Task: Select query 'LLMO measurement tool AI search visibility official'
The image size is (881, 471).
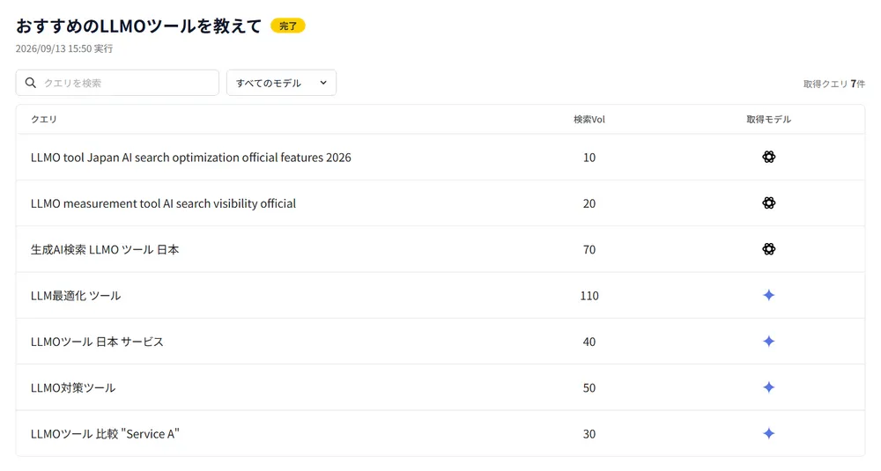Action: click(163, 203)
